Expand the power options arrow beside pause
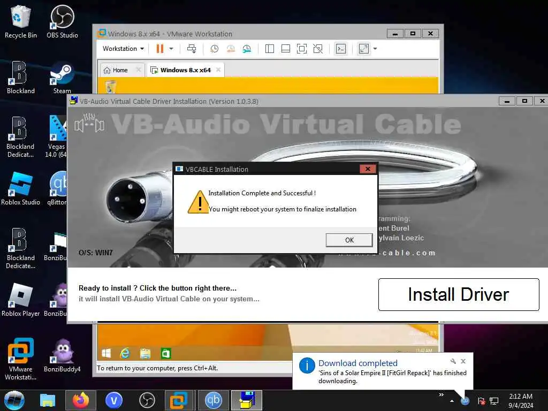Image resolution: width=548 pixels, height=411 pixels. pos(171,49)
